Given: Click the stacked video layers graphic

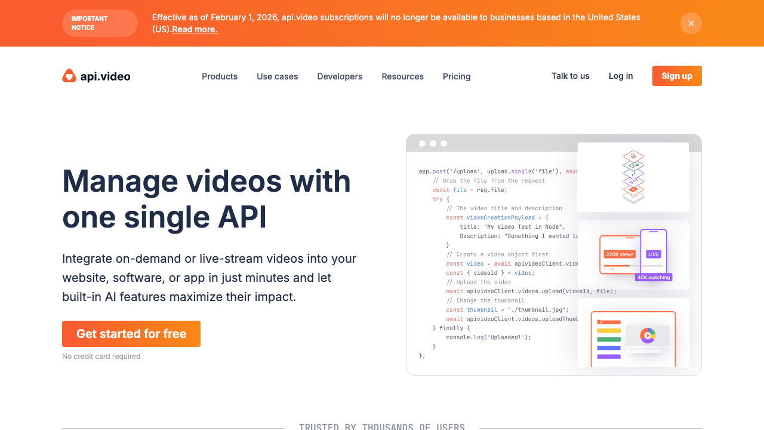Looking at the screenshot, I should click(x=633, y=176).
